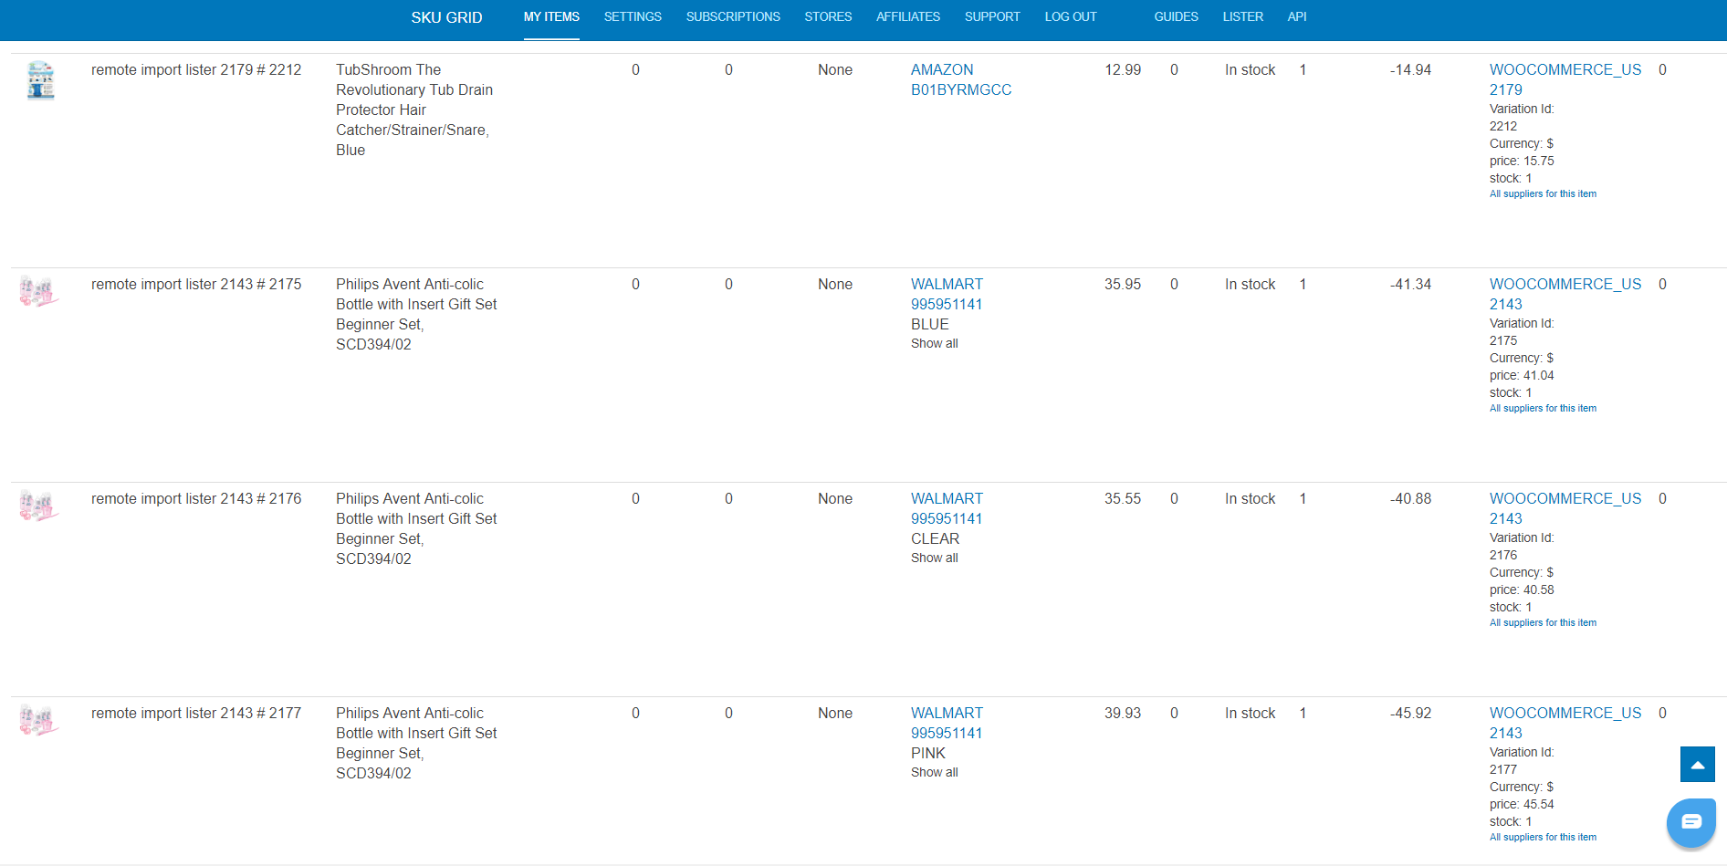View all suppliers for variation 2175
Screen dimensions: 1727x866
click(x=1543, y=408)
